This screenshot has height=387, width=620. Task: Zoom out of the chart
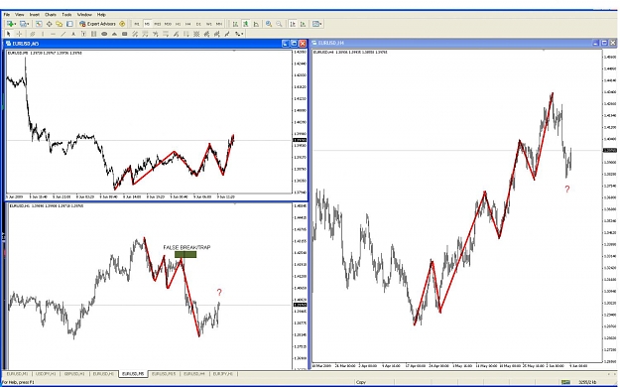[279, 24]
